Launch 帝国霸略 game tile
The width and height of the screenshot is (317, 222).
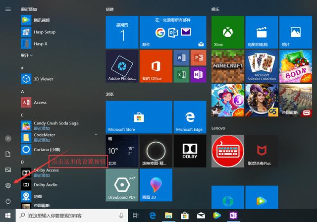(296, 100)
